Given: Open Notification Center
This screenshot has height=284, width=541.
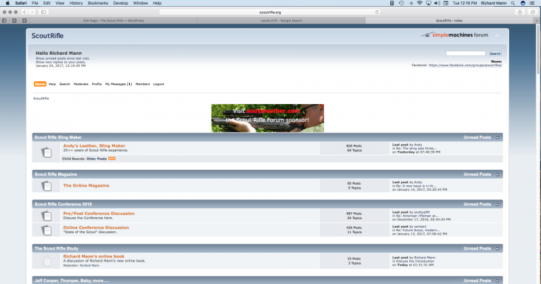Looking at the screenshot, I should tap(532, 3).
